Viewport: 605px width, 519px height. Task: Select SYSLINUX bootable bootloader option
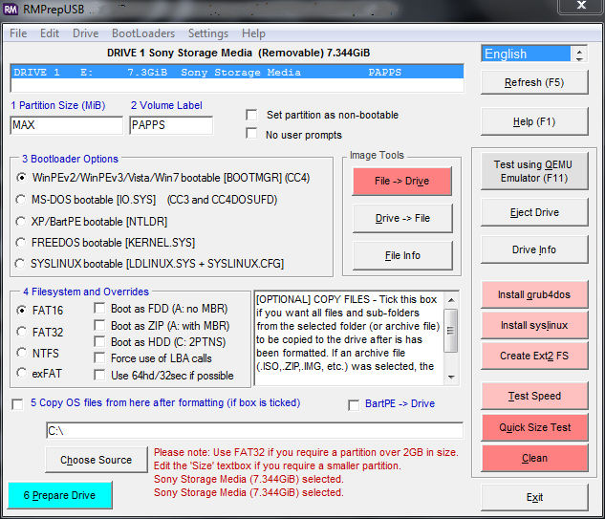click(x=23, y=264)
